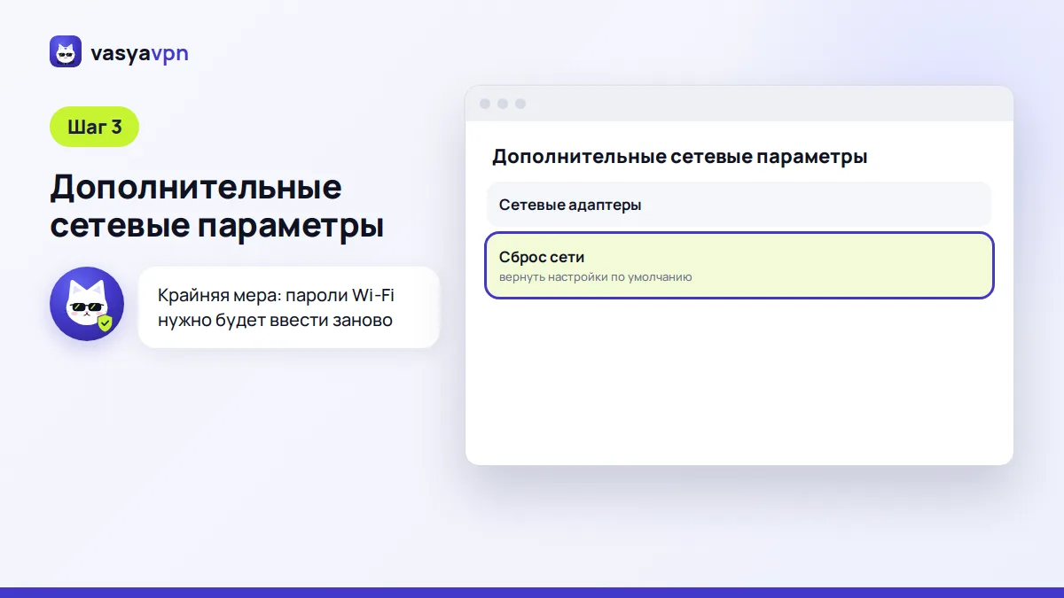Click the Крайняя мера tip bubble
The image size is (1064, 598).
pyautogui.click(x=289, y=307)
